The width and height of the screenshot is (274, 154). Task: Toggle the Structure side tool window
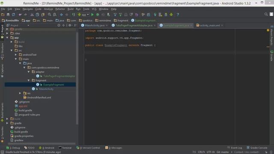point(2,51)
